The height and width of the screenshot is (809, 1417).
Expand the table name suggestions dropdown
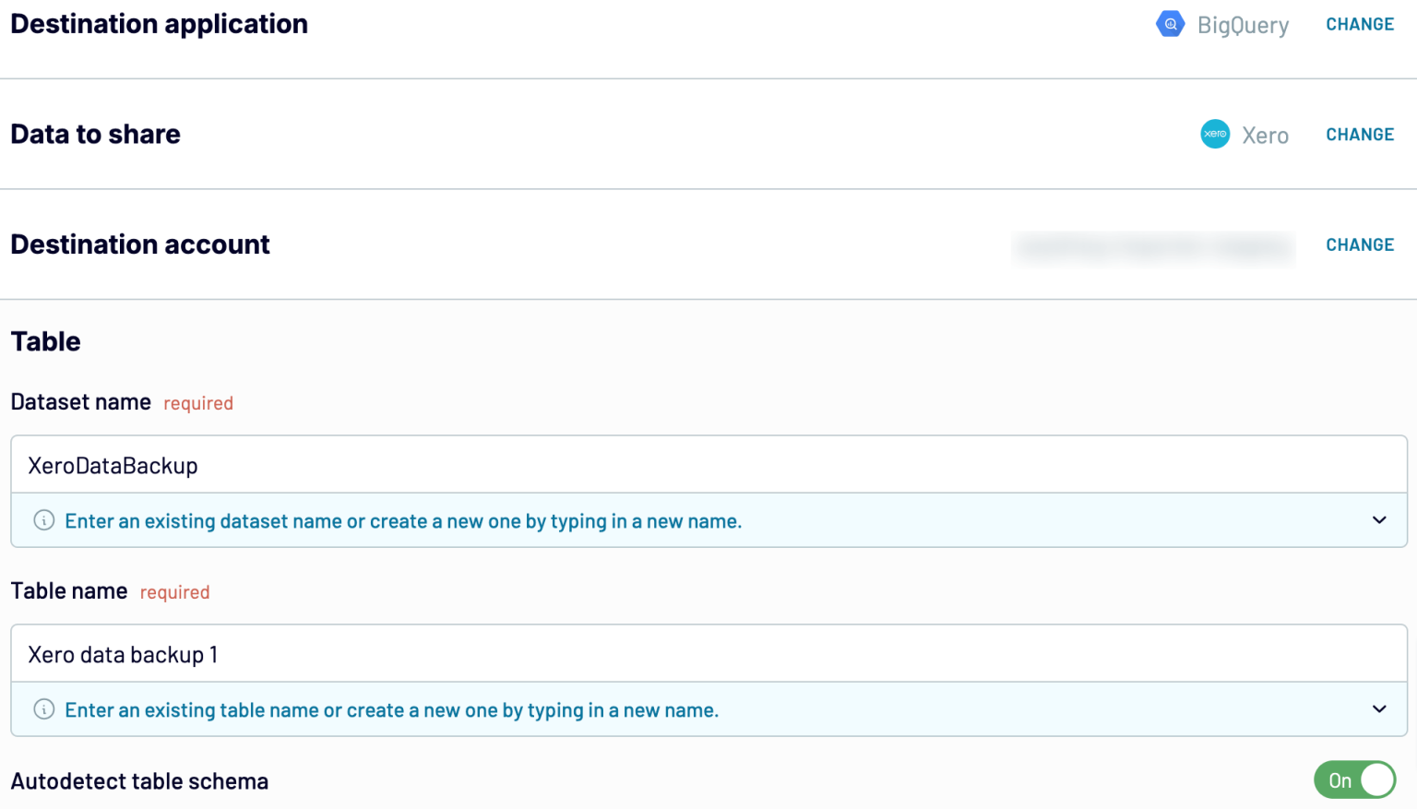point(1378,709)
